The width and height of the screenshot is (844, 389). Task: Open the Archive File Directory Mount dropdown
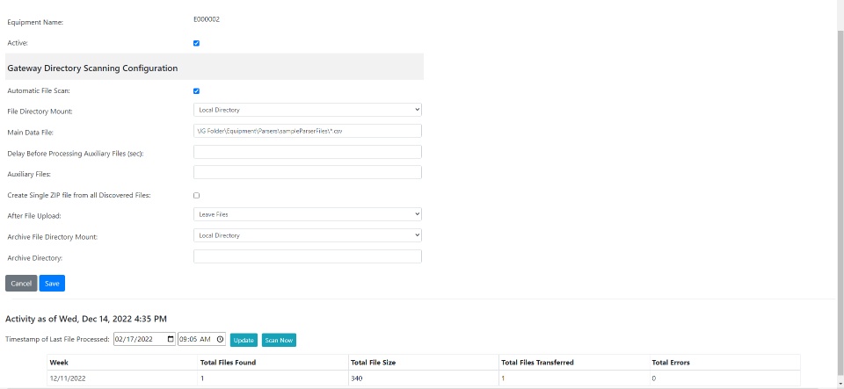tap(307, 235)
